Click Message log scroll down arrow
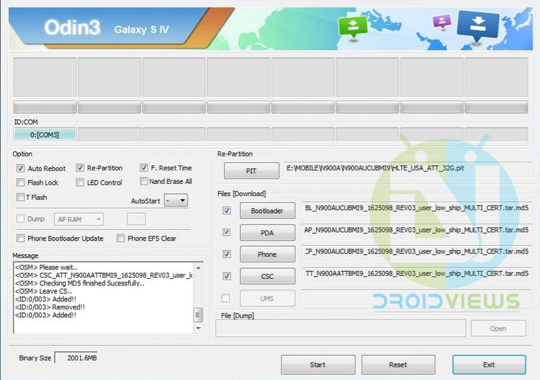The height and width of the screenshot is (380, 540). [198, 328]
